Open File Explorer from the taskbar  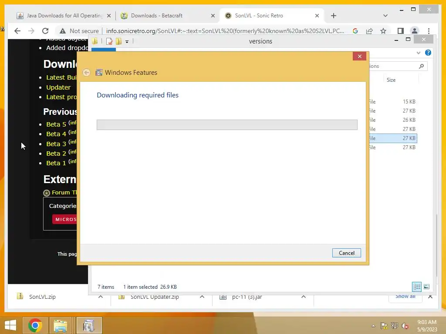[x=61, y=325]
